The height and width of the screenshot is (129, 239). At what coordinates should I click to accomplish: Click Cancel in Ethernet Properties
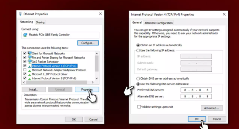click(x=93, y=119)
